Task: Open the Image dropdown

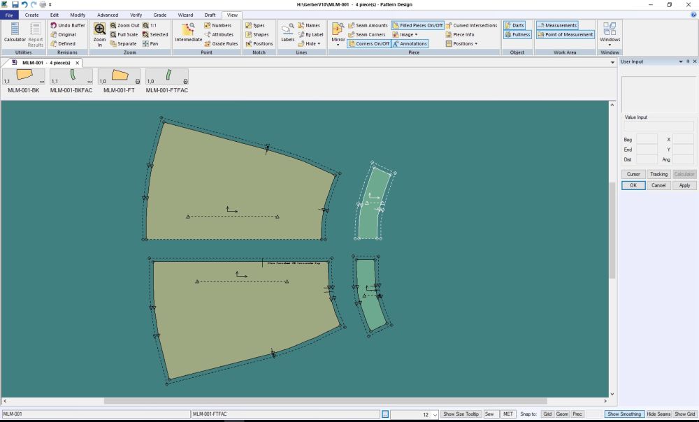Action: click(x=405, y=34)
